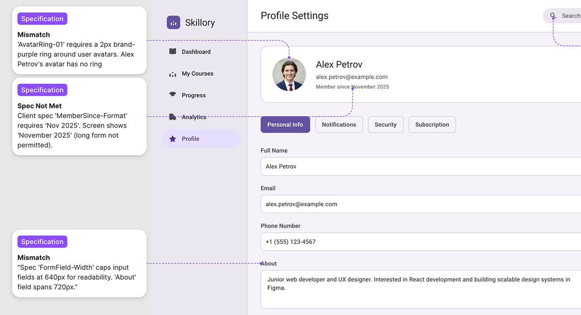Click the Member since November 2025 text
Image resolution: width=581 pixels, height=315 pixels.
[352, 87]
